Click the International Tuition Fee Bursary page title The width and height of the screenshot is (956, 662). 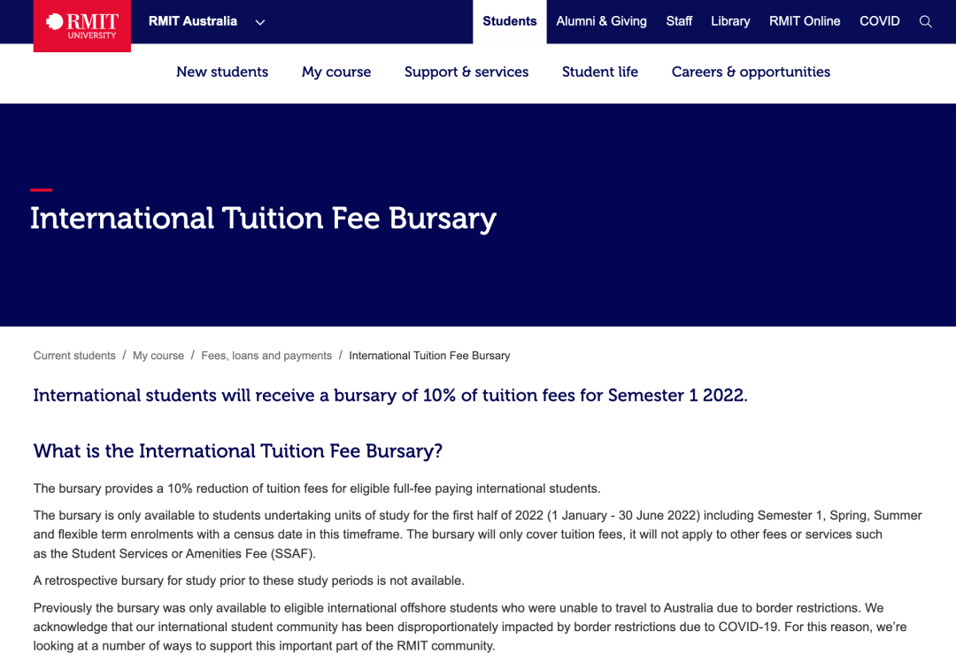[264, 219]
